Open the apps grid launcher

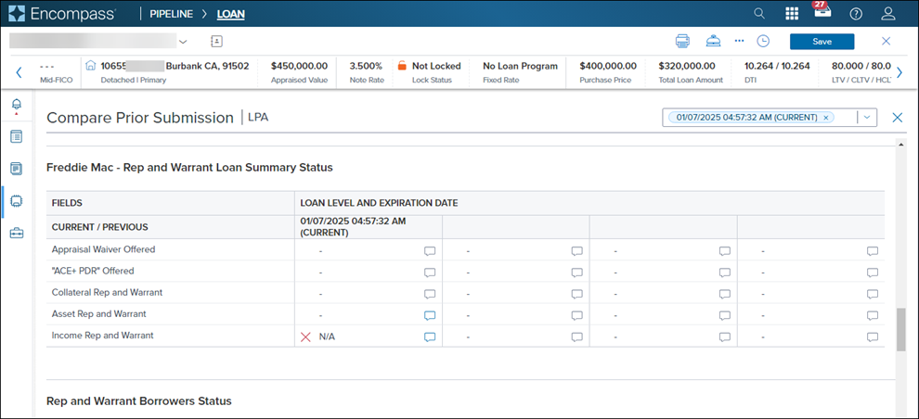pos(792,14)
